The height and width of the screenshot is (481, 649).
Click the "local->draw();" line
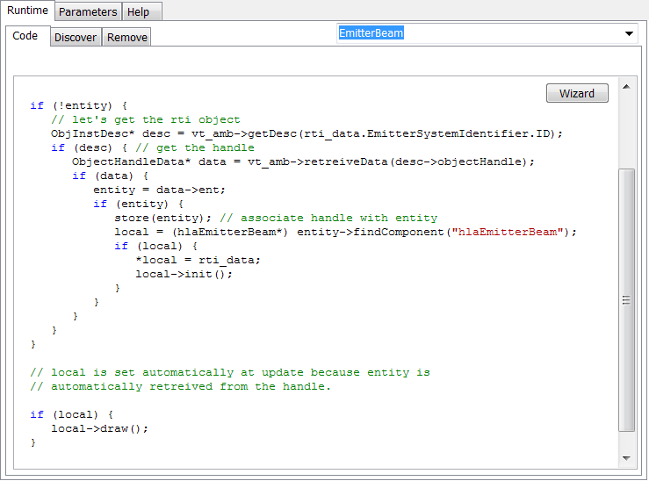pos(100,428)
